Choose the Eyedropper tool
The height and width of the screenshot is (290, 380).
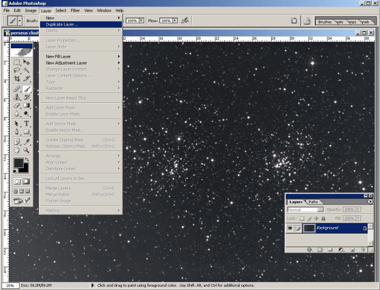click(27, 141)
